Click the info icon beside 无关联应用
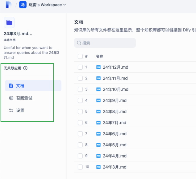The image size is (196, 179). click(25, 68)
